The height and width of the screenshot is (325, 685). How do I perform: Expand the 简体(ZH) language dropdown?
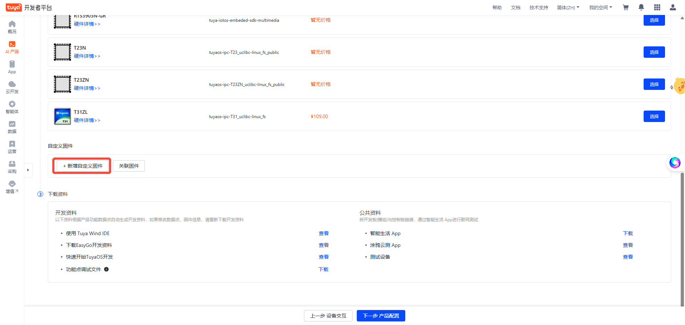[x=568, y=7]
